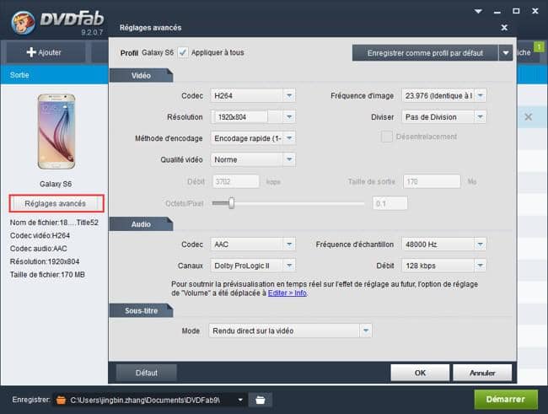Viewport: 548px width, 414px height.
Task: Click the plus icon on Ajouter
Action: [31, 52]
